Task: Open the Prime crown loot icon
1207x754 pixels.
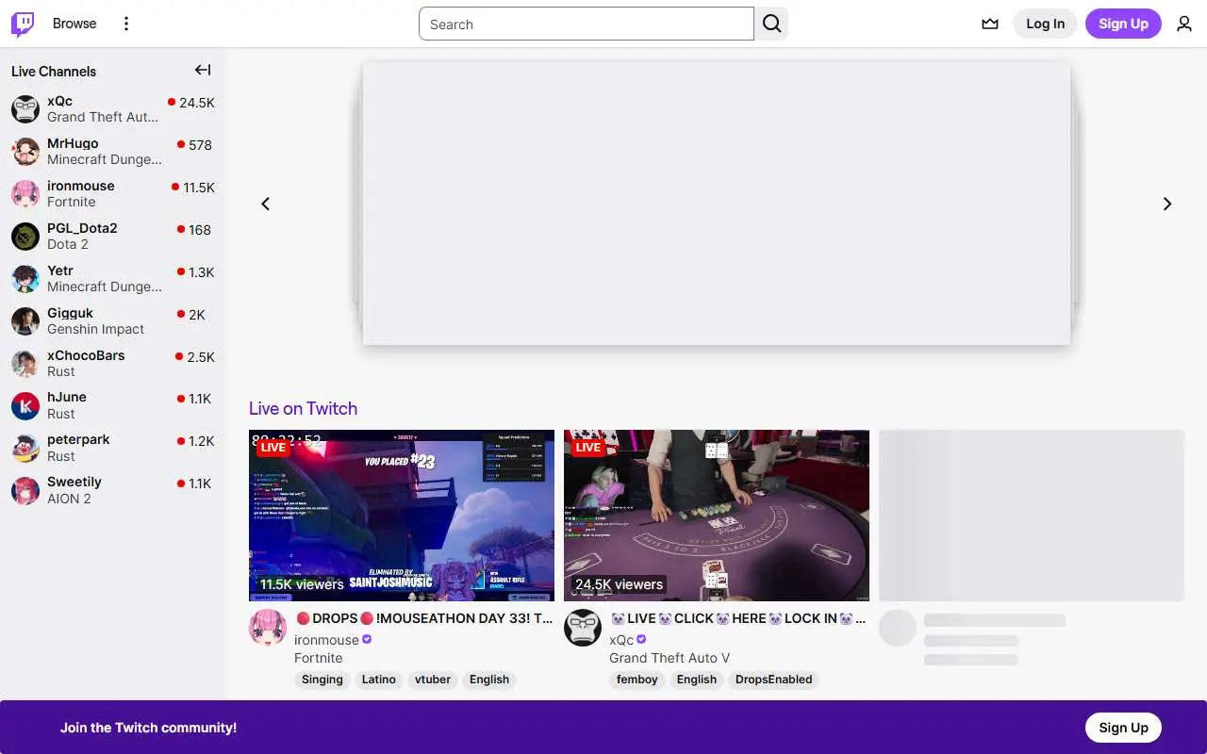Action: tap(990, 24)
